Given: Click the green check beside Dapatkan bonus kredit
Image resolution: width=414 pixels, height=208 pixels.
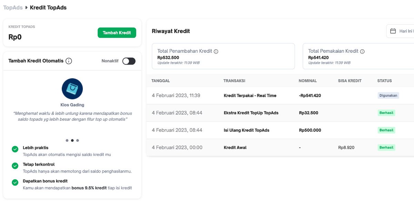Looking at the screenshot, I should click(15, 182).
